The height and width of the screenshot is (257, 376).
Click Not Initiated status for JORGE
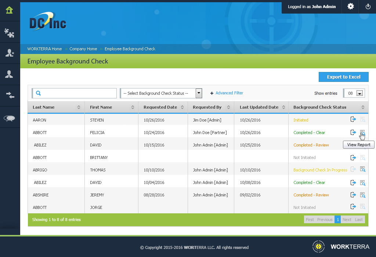point(304,207)
